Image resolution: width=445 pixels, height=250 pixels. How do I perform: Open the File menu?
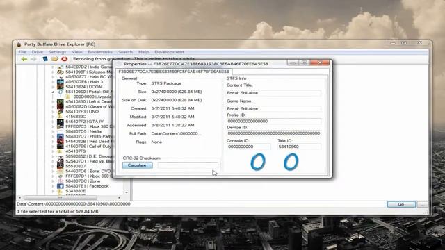coord(22,52)
